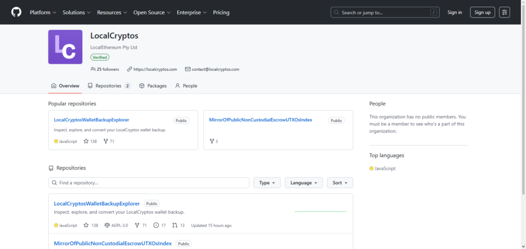Open the accessibility settings icon beside Sign up
Viewport: 526px width, 249px height.
[x=504, y=12]
